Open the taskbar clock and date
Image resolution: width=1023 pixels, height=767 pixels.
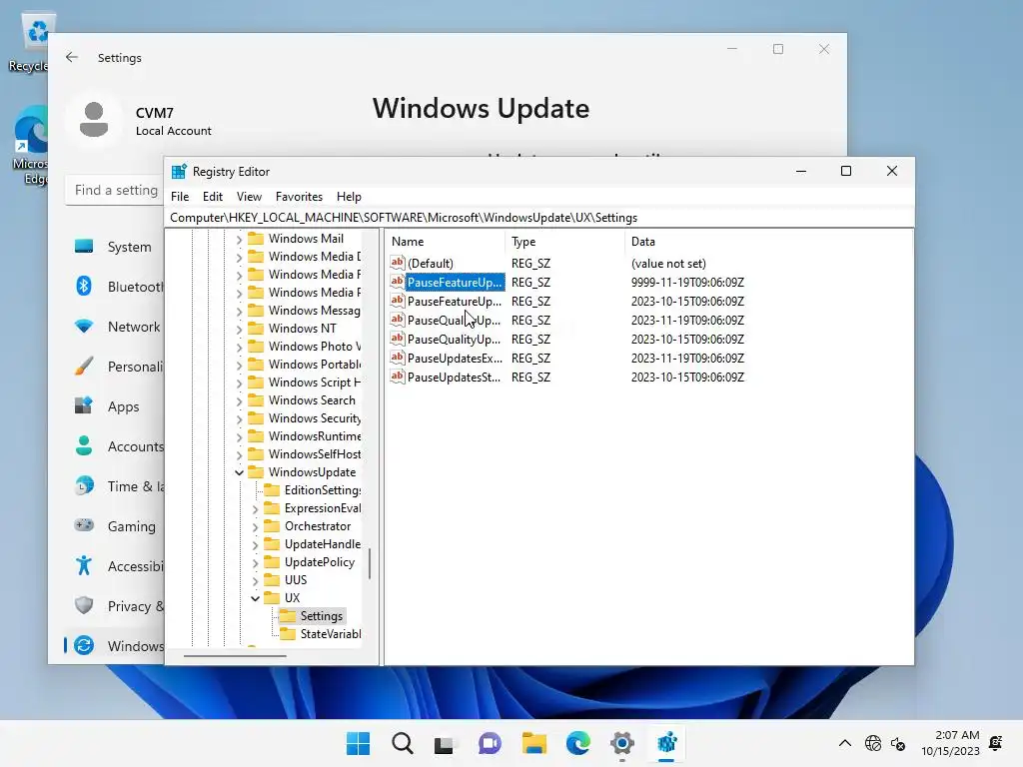coord(951,743)
